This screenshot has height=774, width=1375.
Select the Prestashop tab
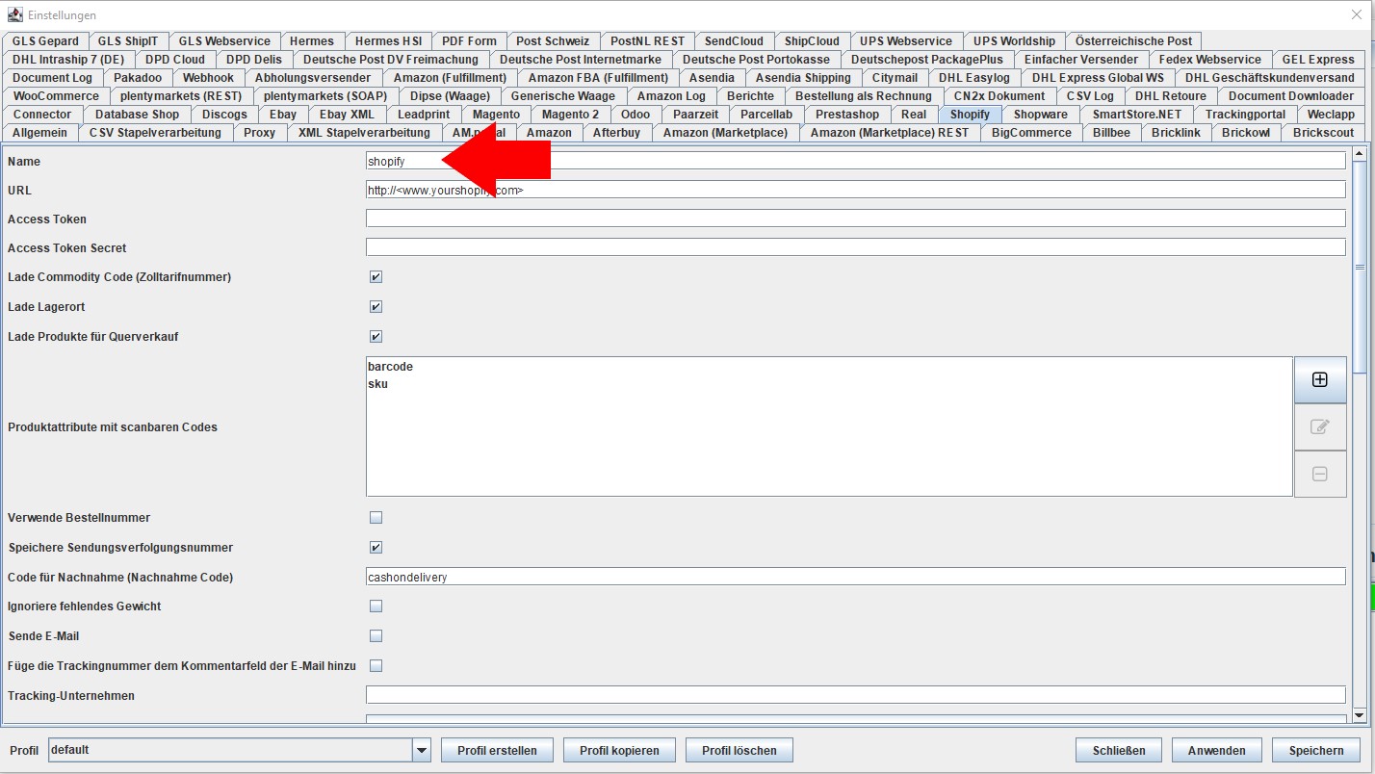(847, 115)
